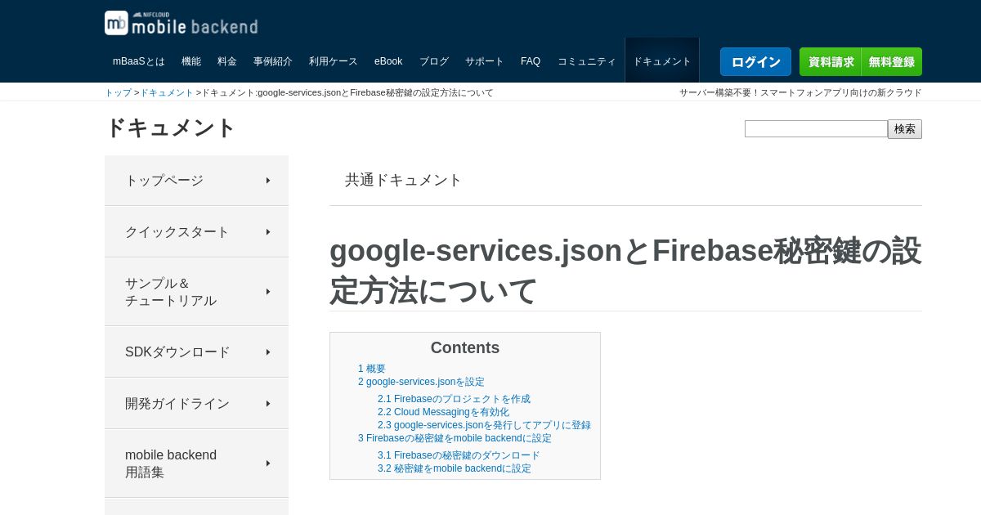
Task: Select 利用ケース in the top navigation
Action: click(334, 61)
